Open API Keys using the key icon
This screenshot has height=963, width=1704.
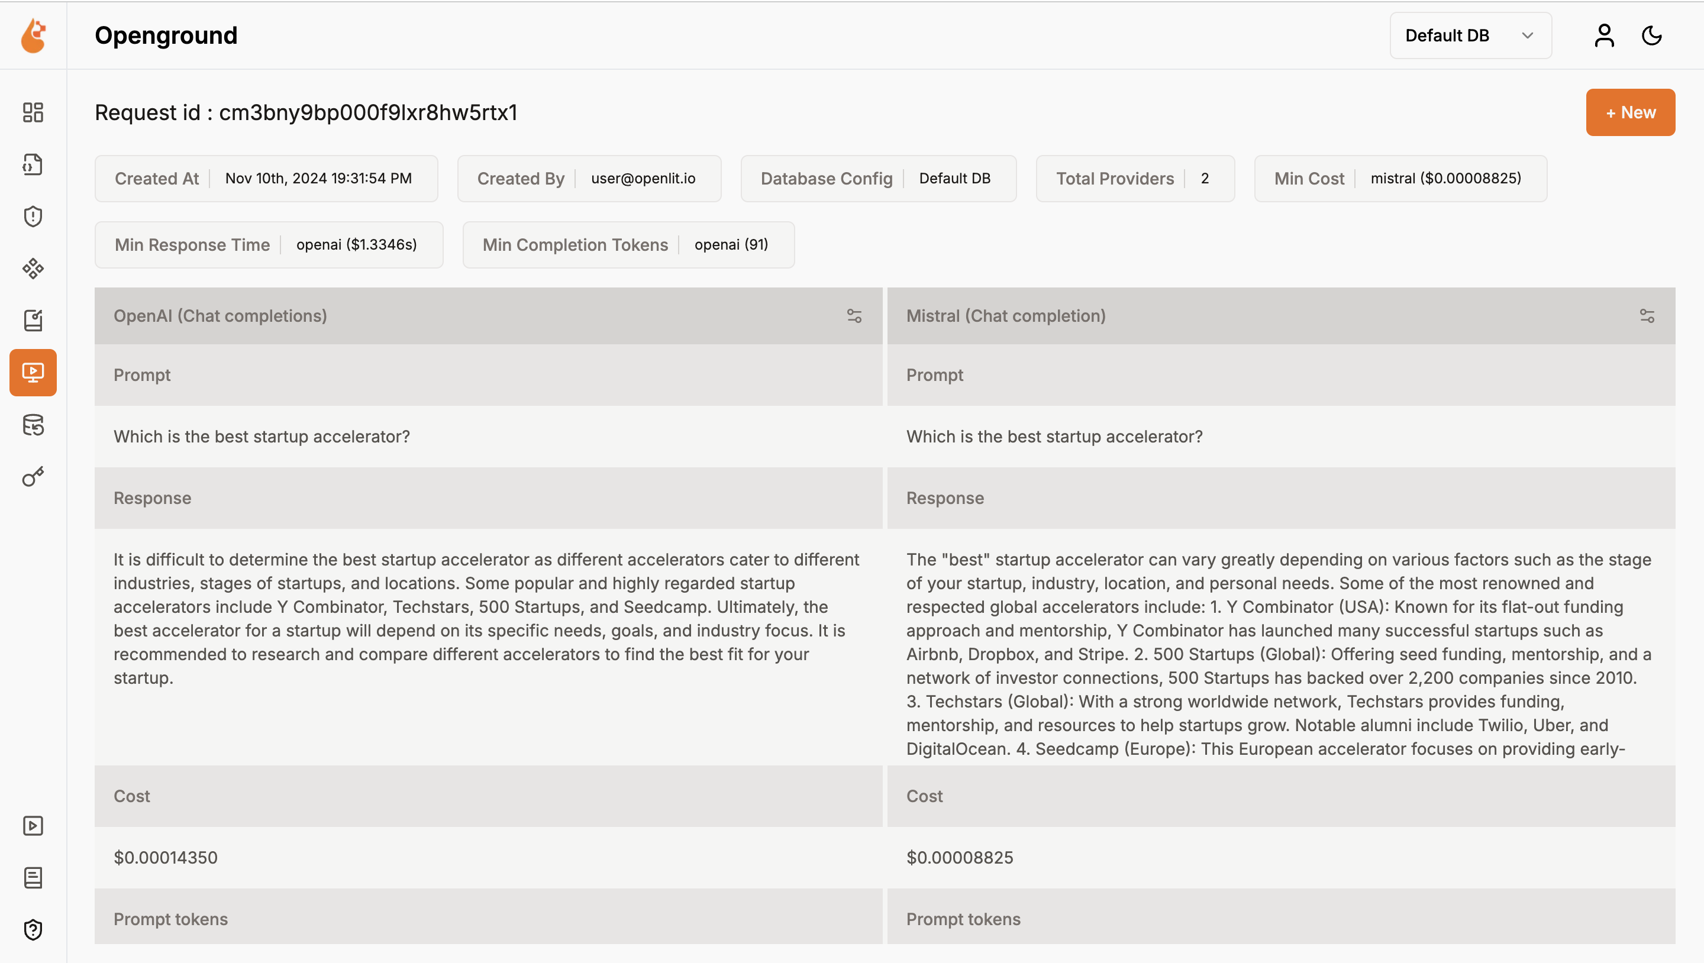click(33, 477)
